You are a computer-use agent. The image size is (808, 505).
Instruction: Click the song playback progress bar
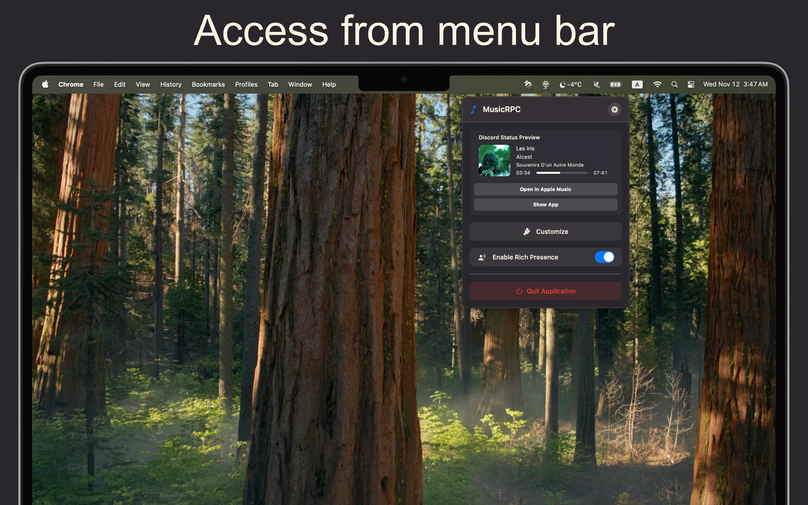[x=561, y=173]
